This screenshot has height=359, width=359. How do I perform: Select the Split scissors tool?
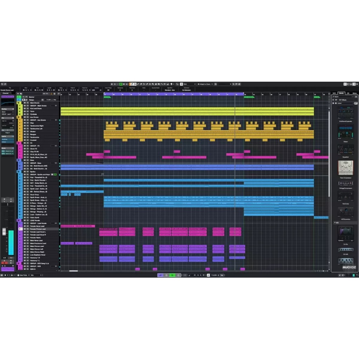[144, 84]
